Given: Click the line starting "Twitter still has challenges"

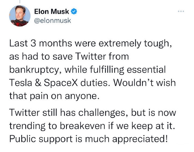Looking at the screenshot, I should [x=92, y=113].
